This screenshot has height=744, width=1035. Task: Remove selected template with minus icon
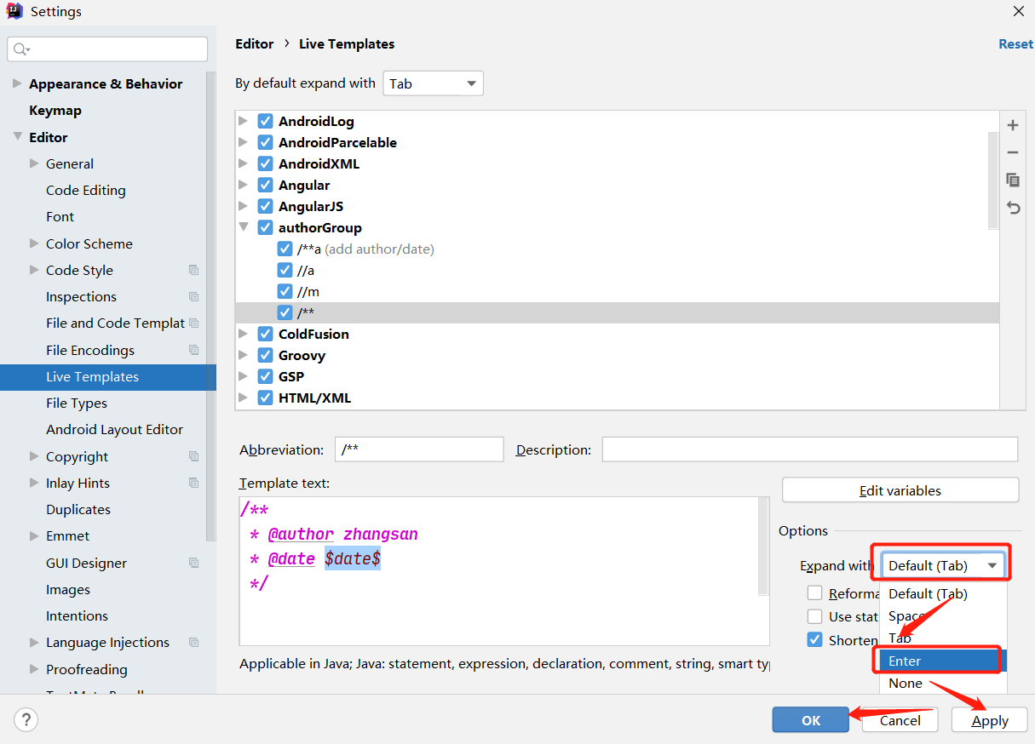(1013, 152)
